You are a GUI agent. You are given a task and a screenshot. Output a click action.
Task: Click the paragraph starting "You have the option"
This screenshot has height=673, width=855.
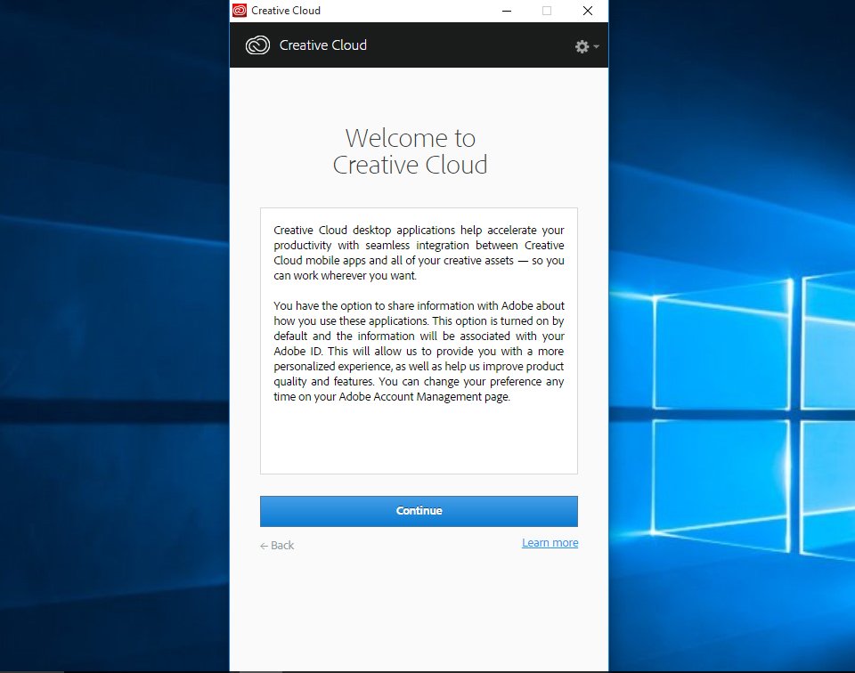coord(419,351)
